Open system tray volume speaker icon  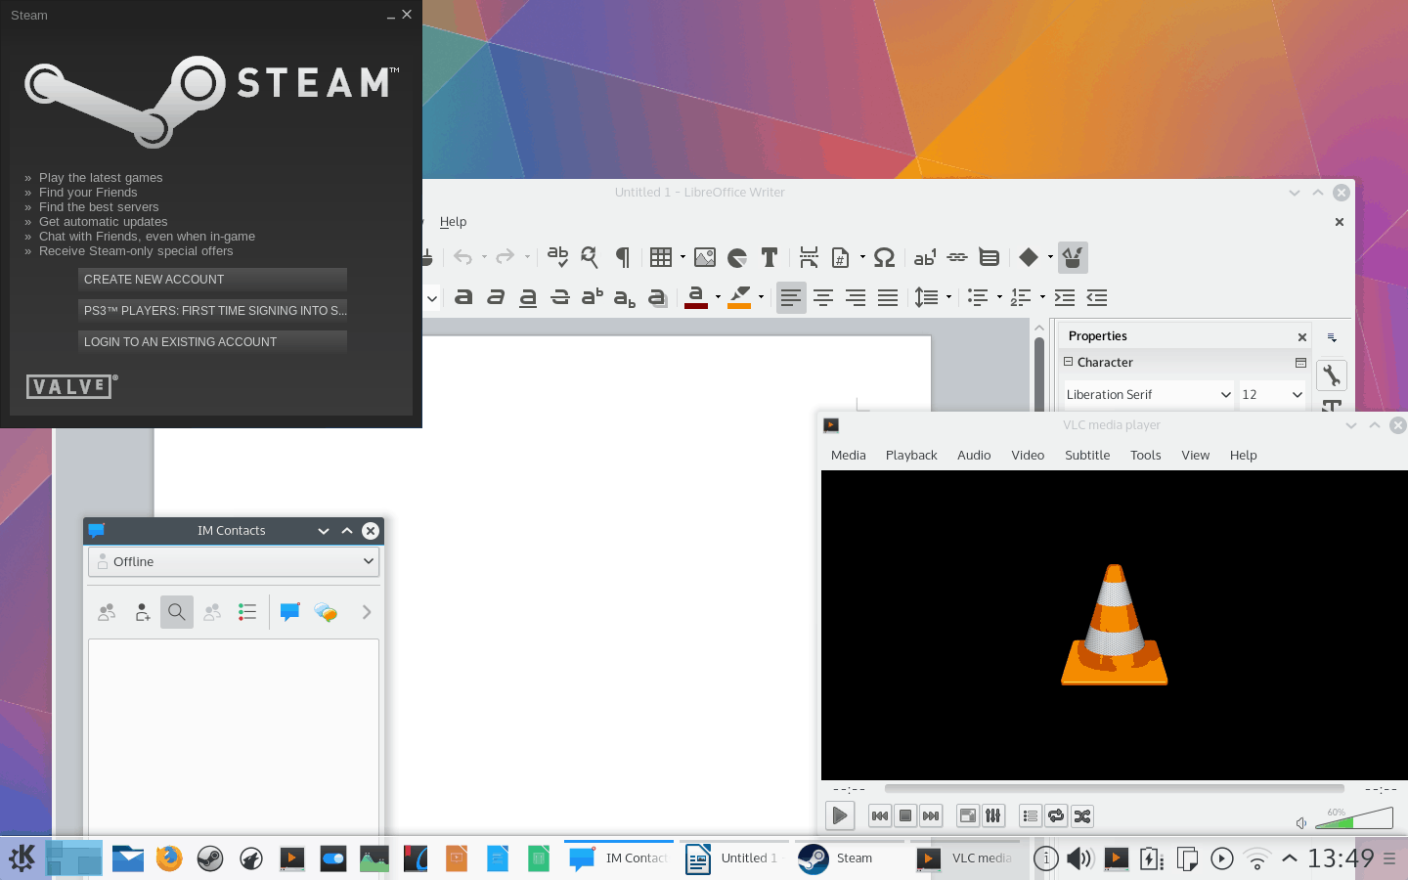[1079, 858]
